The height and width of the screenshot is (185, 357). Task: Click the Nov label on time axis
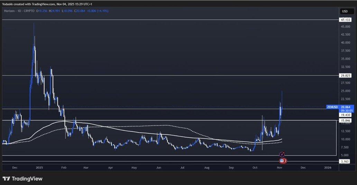tap(280, 167)
